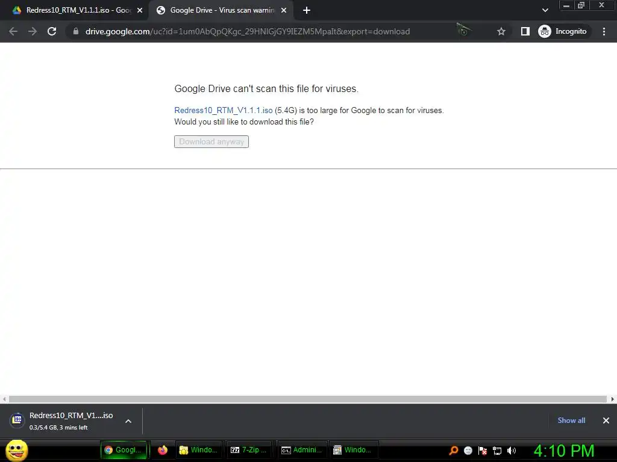Click the horizontal scrollbar track
Viewport: 617px width, 462px height.
coord(308,399)
